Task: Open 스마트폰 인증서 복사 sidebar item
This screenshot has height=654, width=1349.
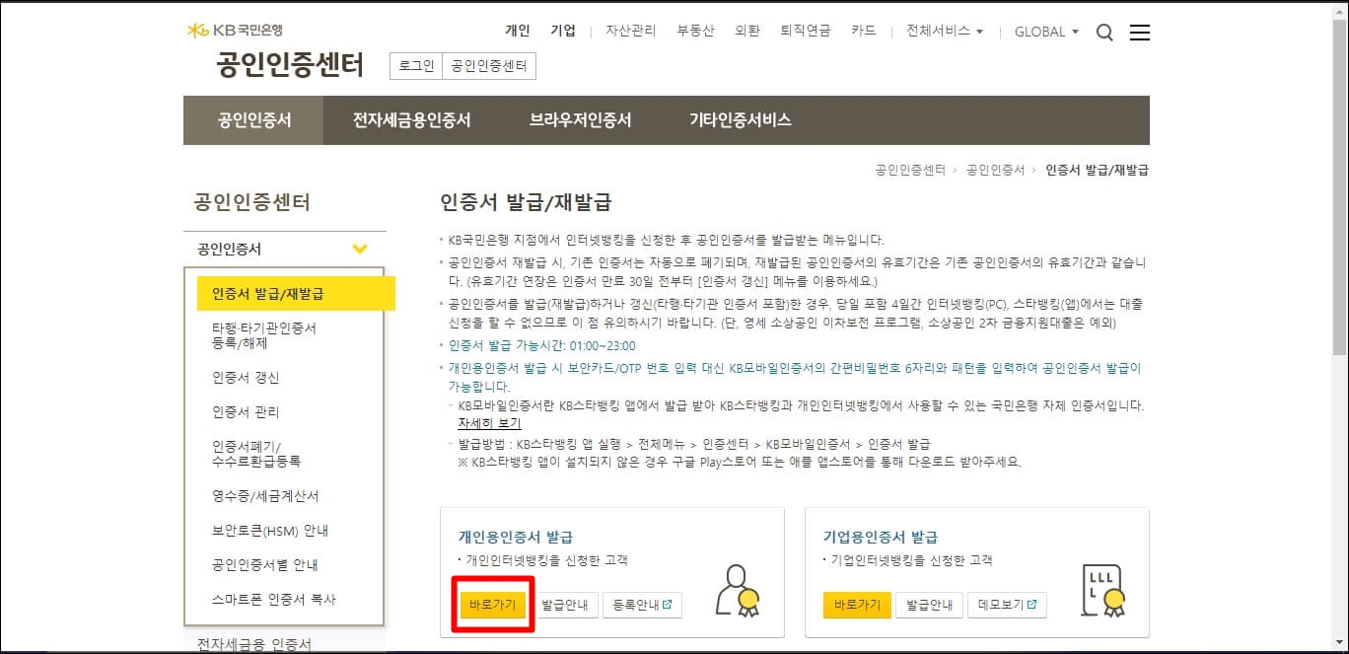Action: tap(274, 599)
